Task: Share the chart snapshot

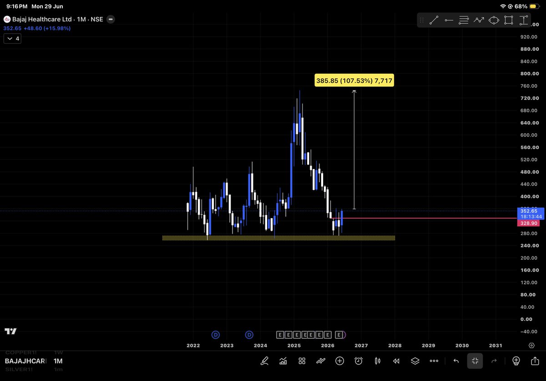Action: coord(535,361)
